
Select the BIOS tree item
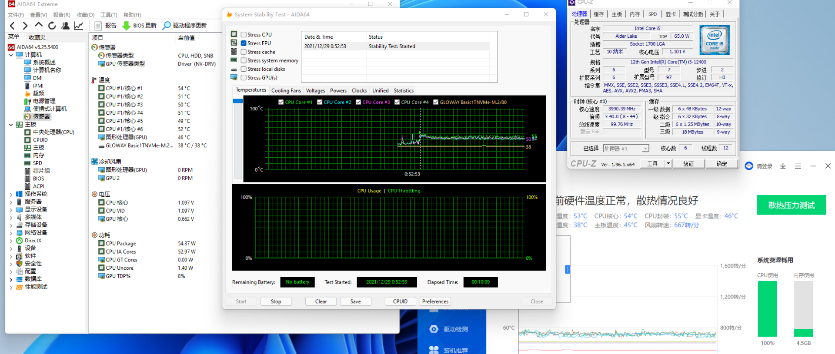tap(38, 179)
